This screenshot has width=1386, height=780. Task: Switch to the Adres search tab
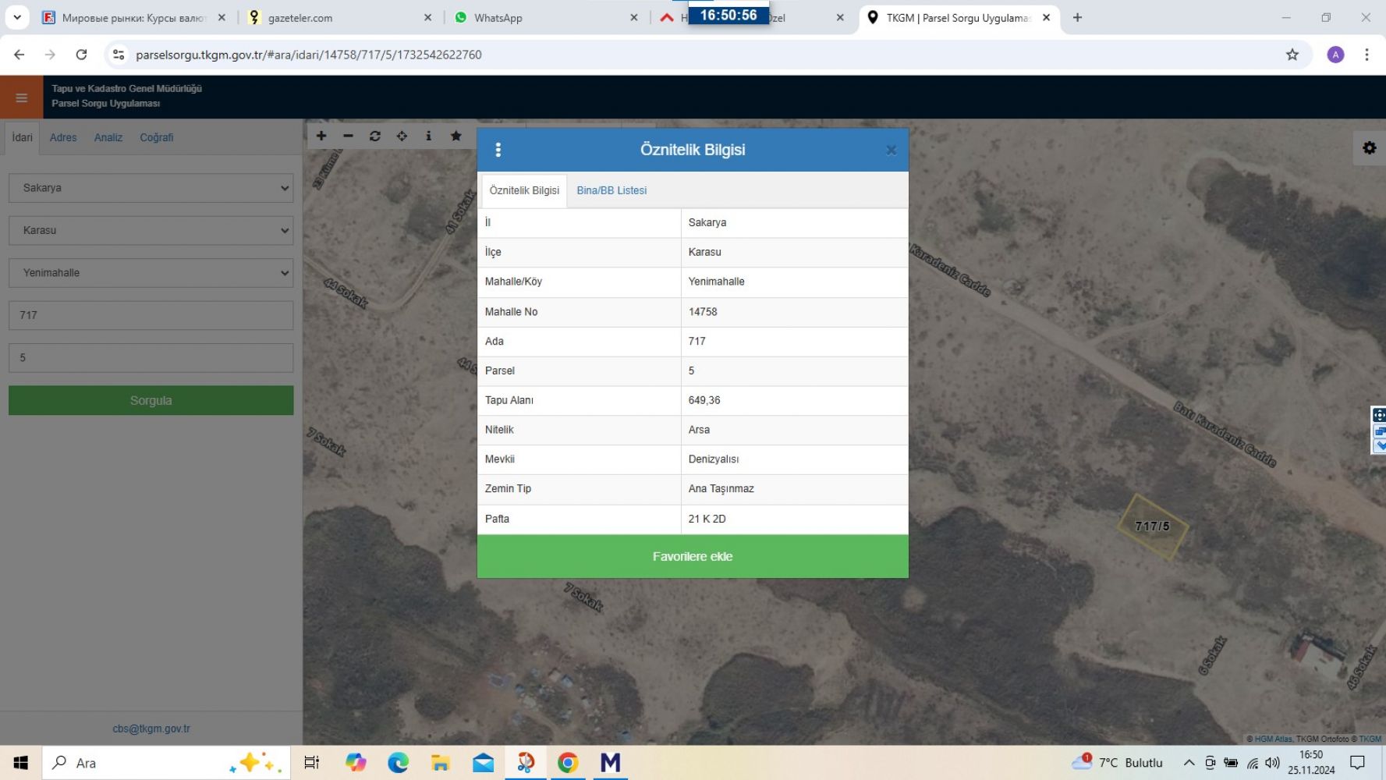tap(63, 137)
